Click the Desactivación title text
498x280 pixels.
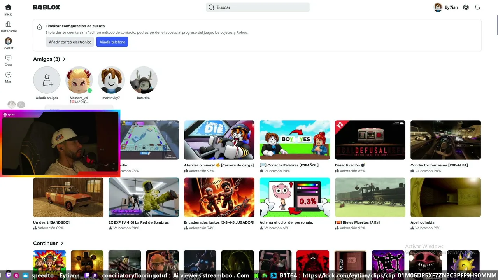coord(350,165)
